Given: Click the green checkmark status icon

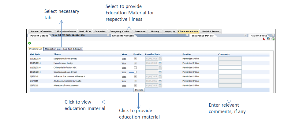Looking at the screenshot, I should (x=29, y=43).
